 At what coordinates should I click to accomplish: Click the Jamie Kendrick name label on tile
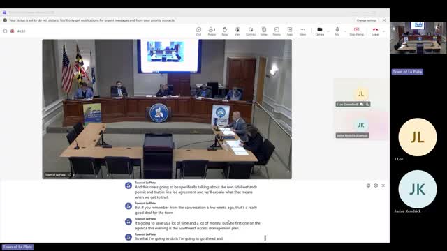pyautogui.click(x=352, y=136)
